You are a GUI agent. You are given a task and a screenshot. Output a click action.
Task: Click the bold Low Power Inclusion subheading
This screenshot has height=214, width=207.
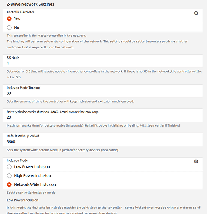22,200
